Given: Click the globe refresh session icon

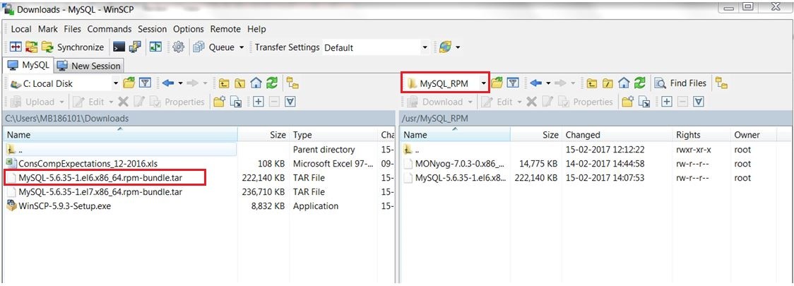Looking at the screenshot, I should tap(445, 47).
